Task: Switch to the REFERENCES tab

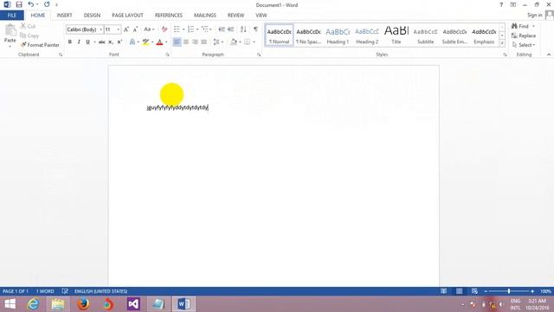Action: point(169,16)
